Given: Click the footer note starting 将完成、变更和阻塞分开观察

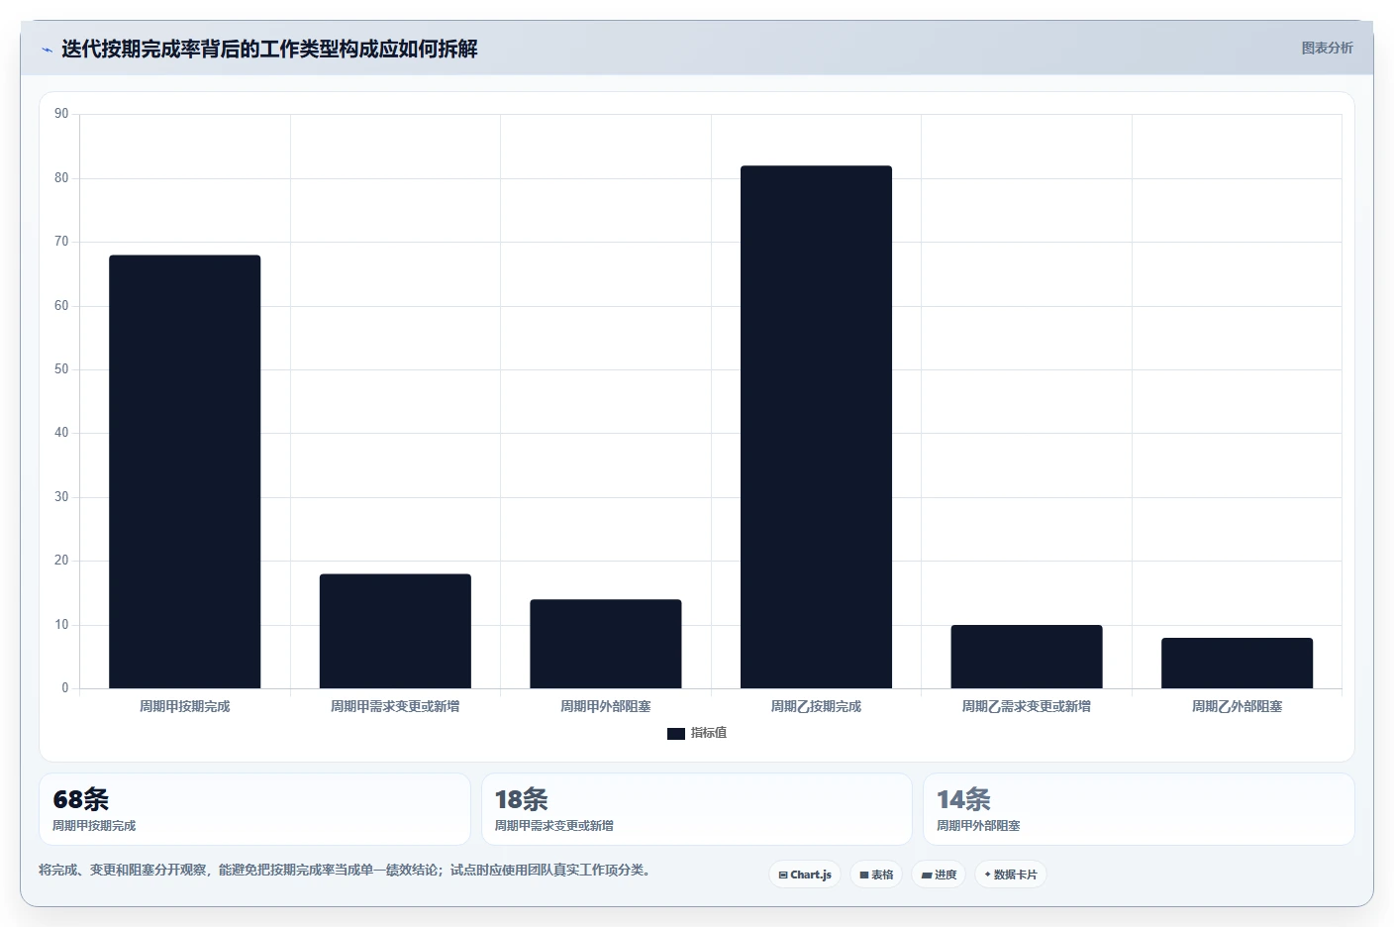Looking at the screenshot, I should pyautogui.click(x=346, y=870).
